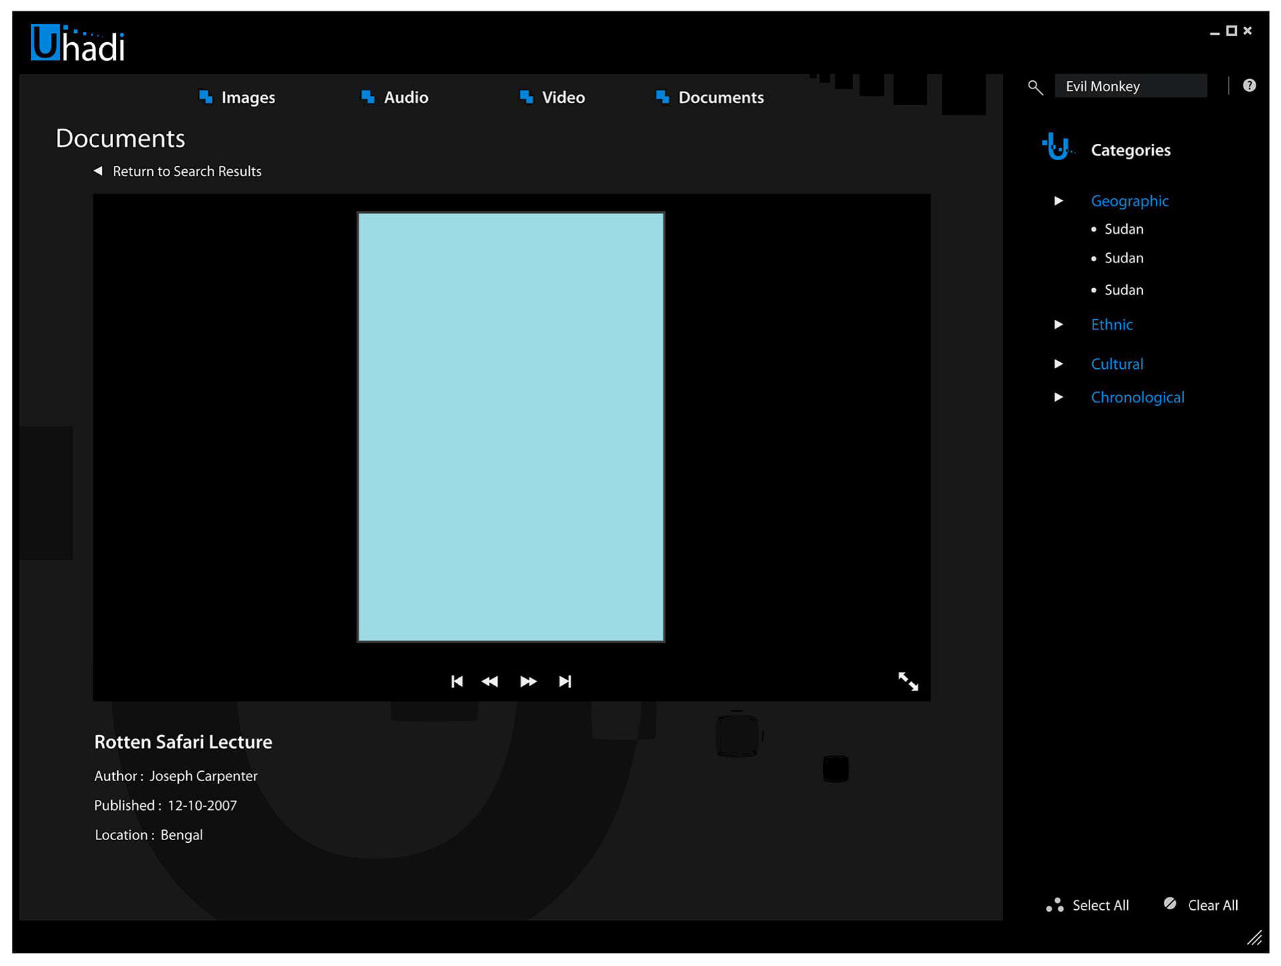Open the Chronological category link
The height and width of the screenshot is (966, 1281).
coord(1137,398)
